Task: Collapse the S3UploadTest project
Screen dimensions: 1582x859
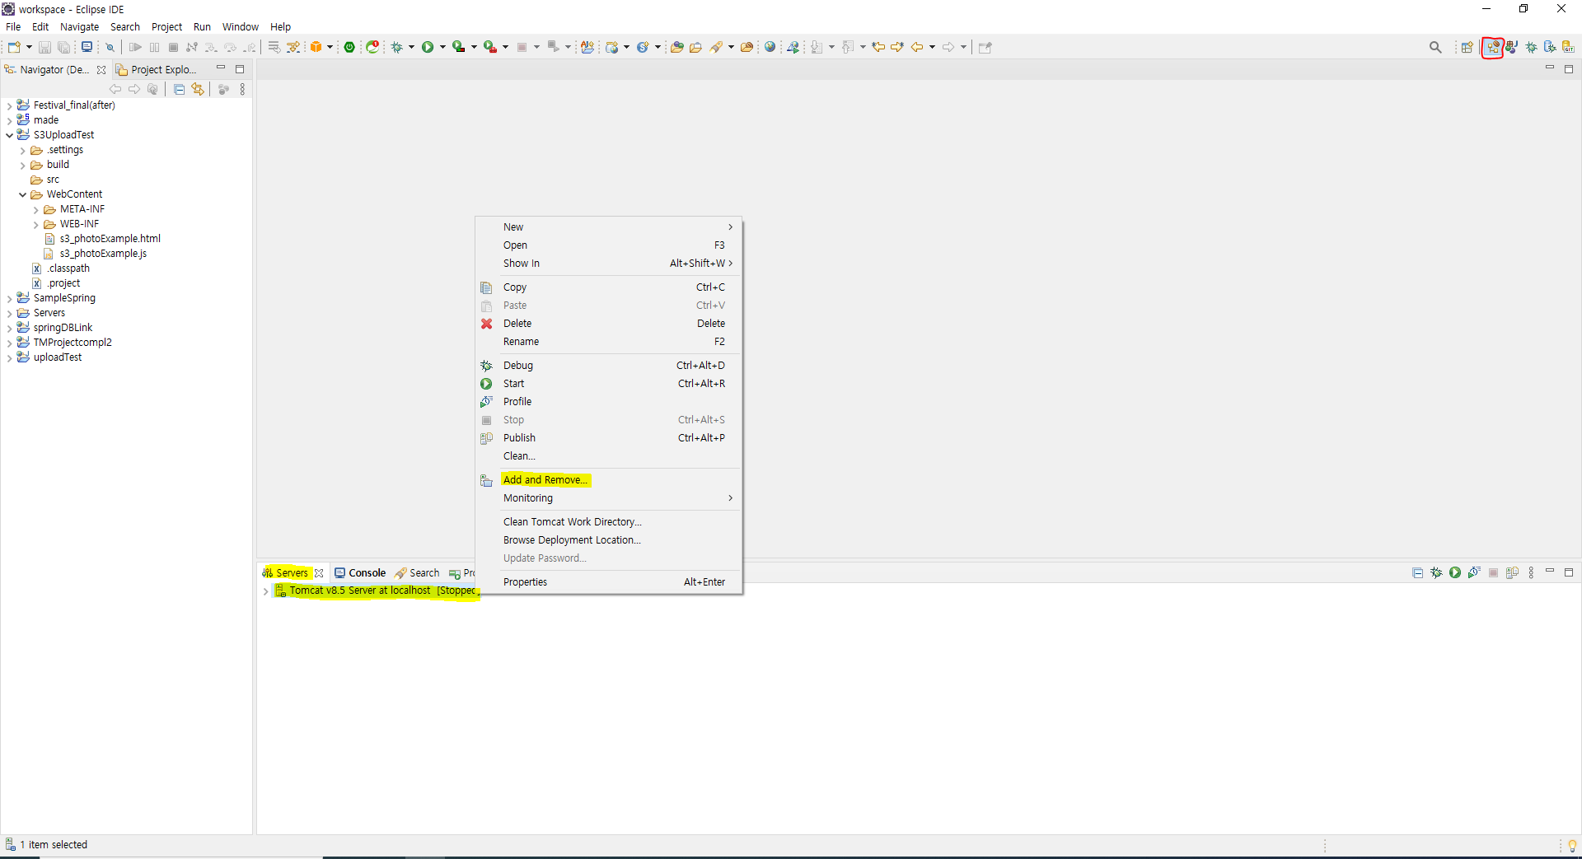Action: coord(9,135)
